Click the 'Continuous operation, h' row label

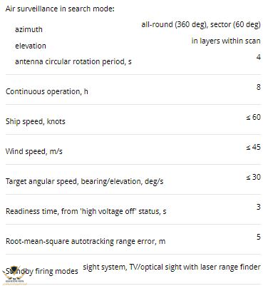tap(47, 91)
